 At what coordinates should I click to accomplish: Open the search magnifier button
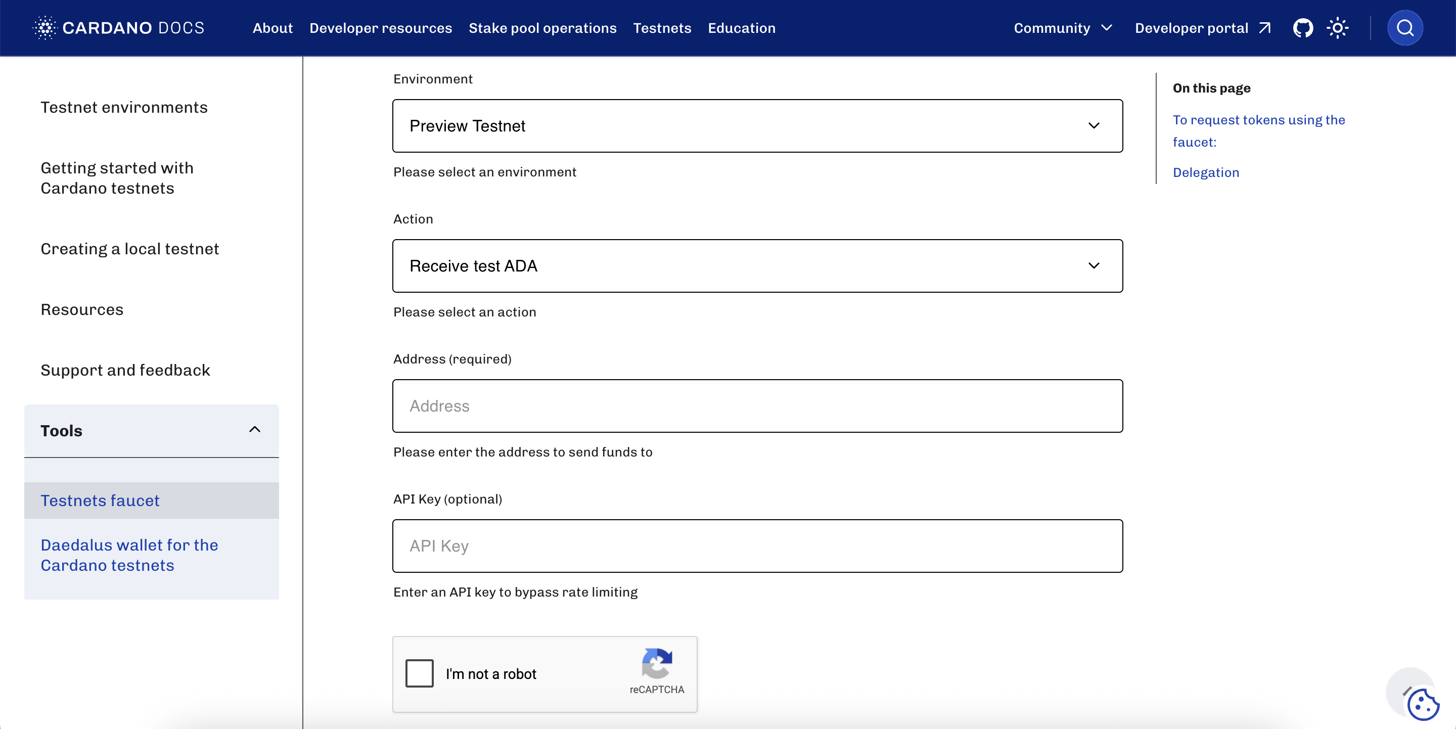[x=1405, y=28]
